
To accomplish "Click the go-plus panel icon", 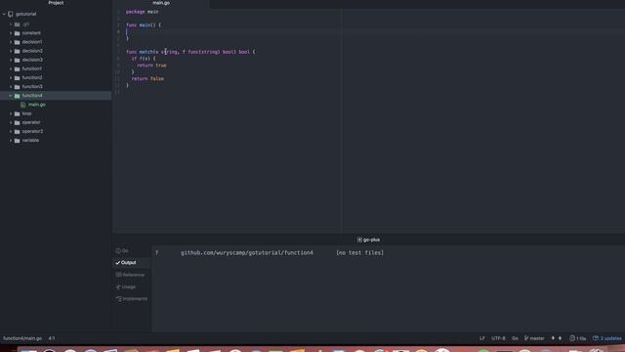I will 359,240.
